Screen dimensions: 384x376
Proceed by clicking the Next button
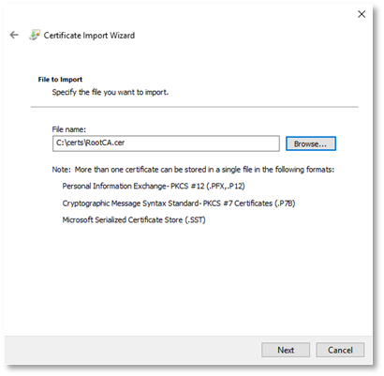coord(286,350)
